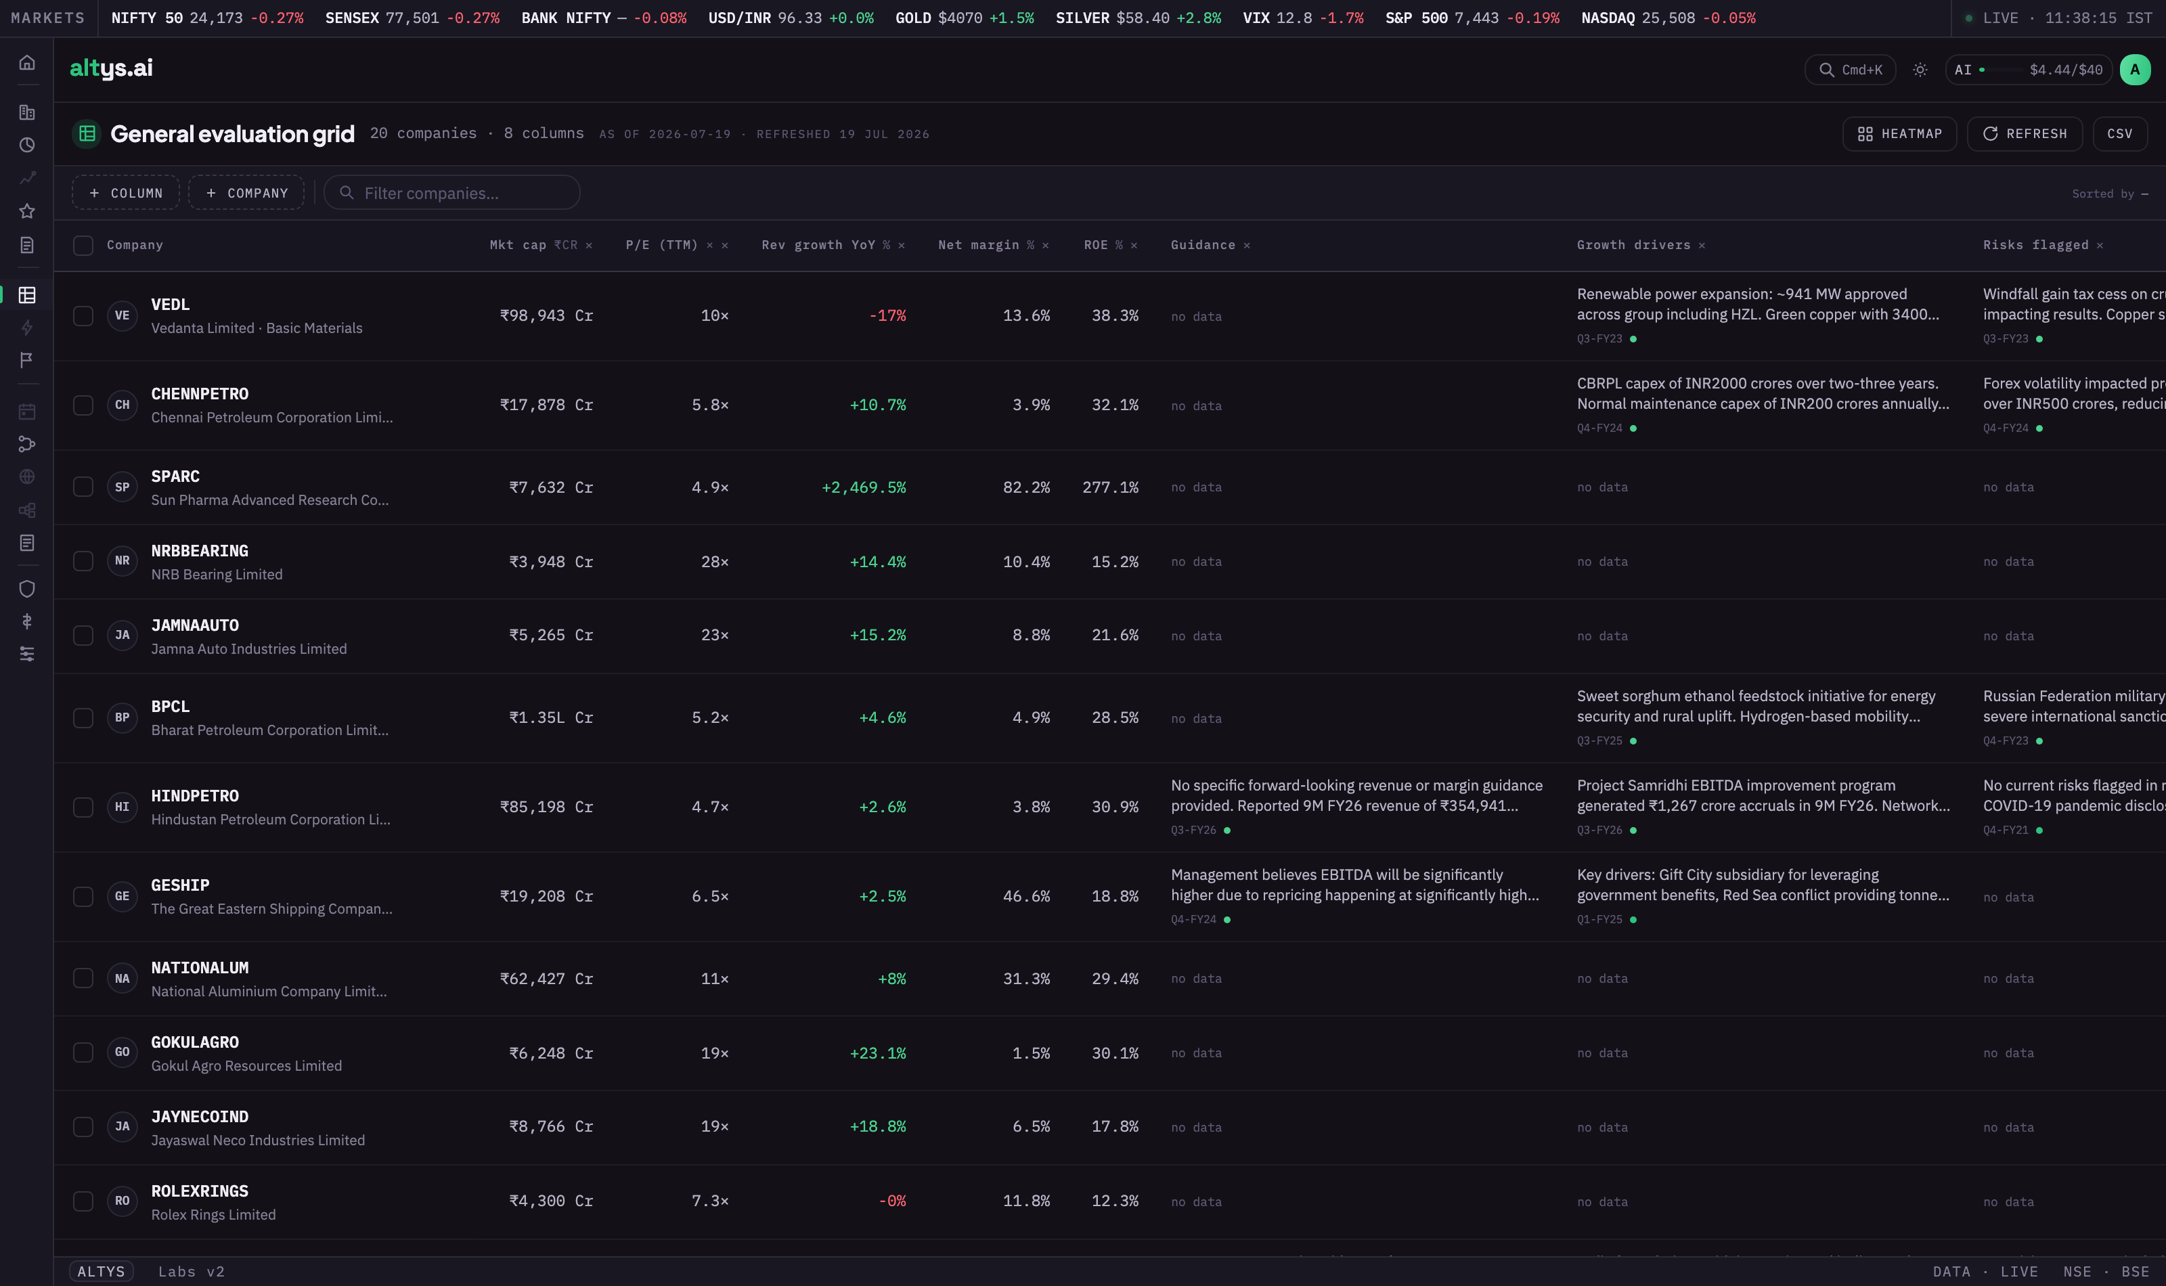The image size is (2166, 1286).
Task: Click the ALTYS tag in the footer
Action: pyautogui.click(x=102, y=1271)
